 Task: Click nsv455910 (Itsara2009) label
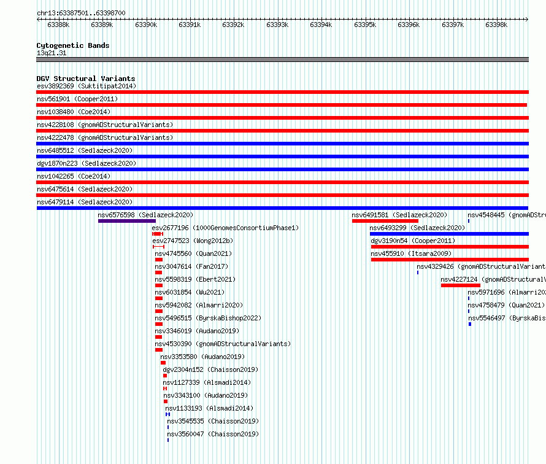coord(411,253)
